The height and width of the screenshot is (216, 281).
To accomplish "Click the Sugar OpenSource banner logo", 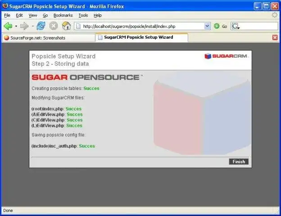I will click(87, 77).
